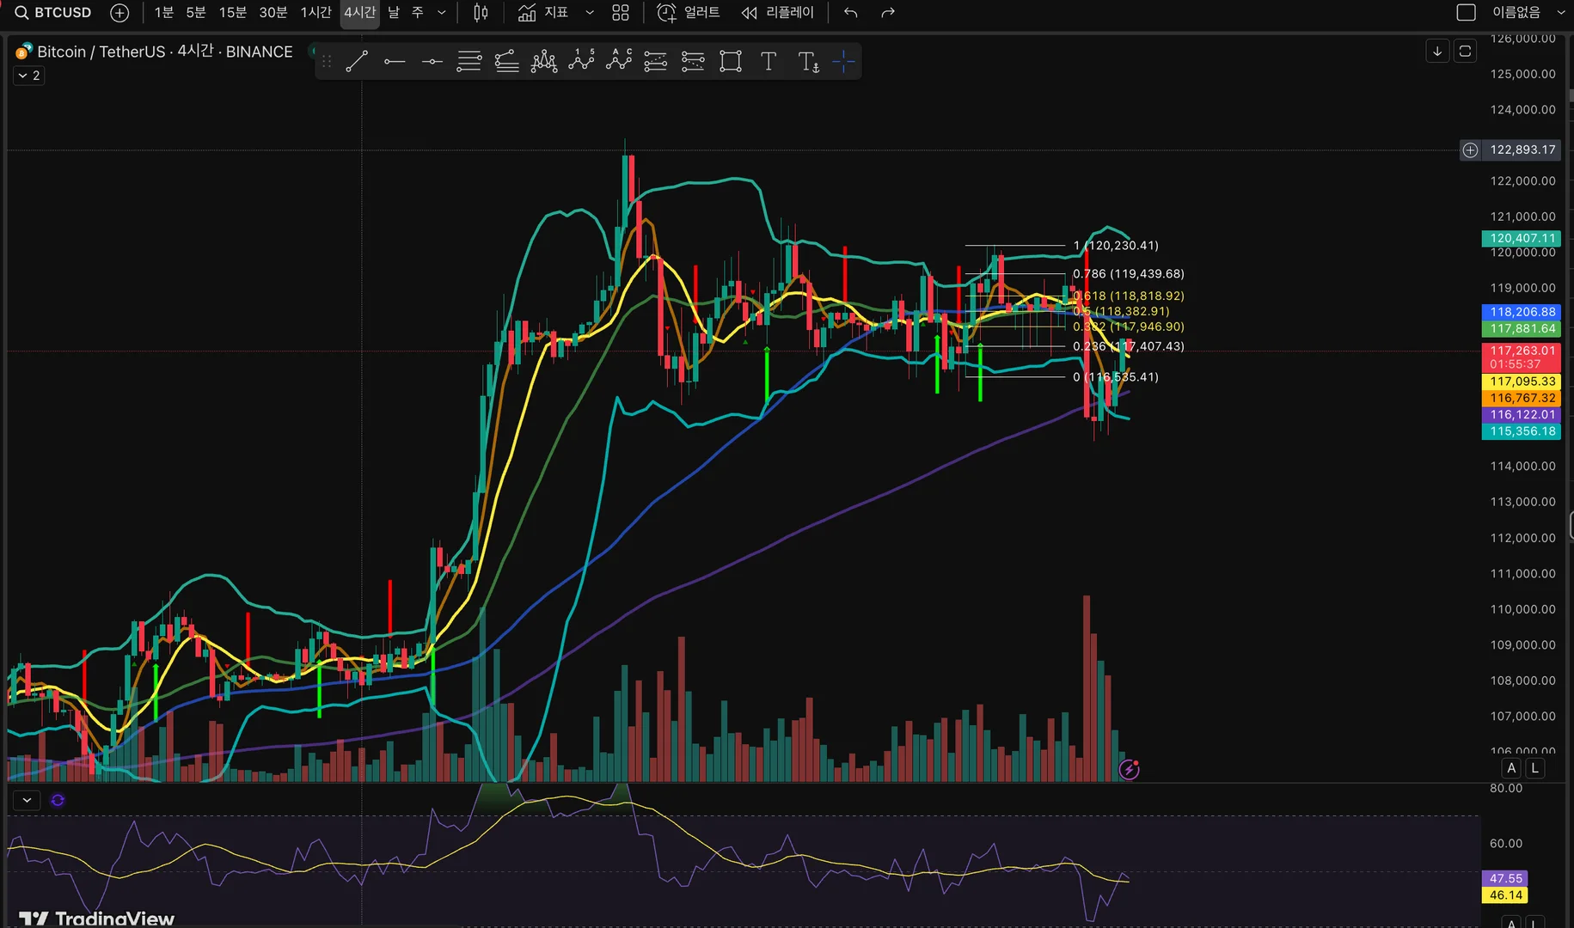Open the 이름없음 layout name menu

[x=1516, y=13]
